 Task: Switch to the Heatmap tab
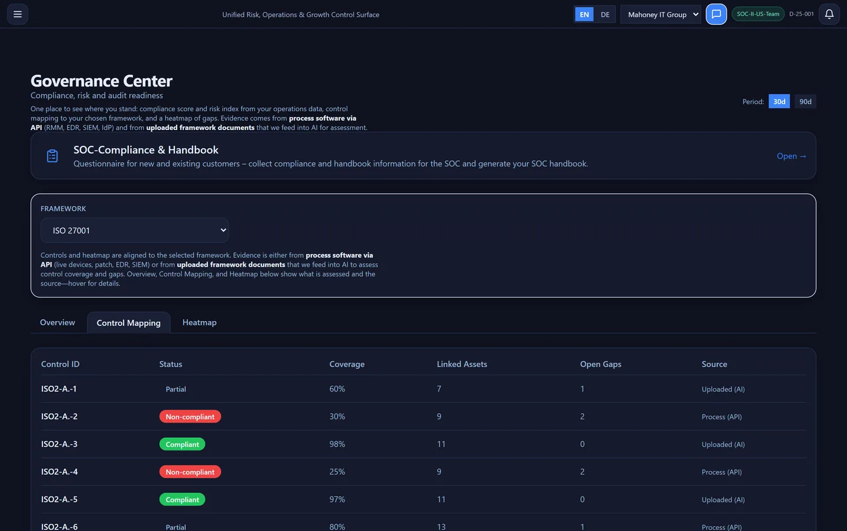pyautogui.click(x=199, y=322)
